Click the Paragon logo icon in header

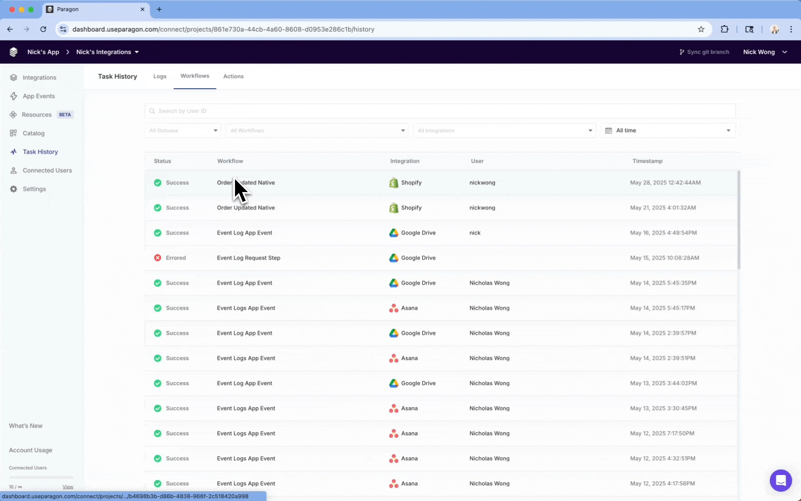13,52
